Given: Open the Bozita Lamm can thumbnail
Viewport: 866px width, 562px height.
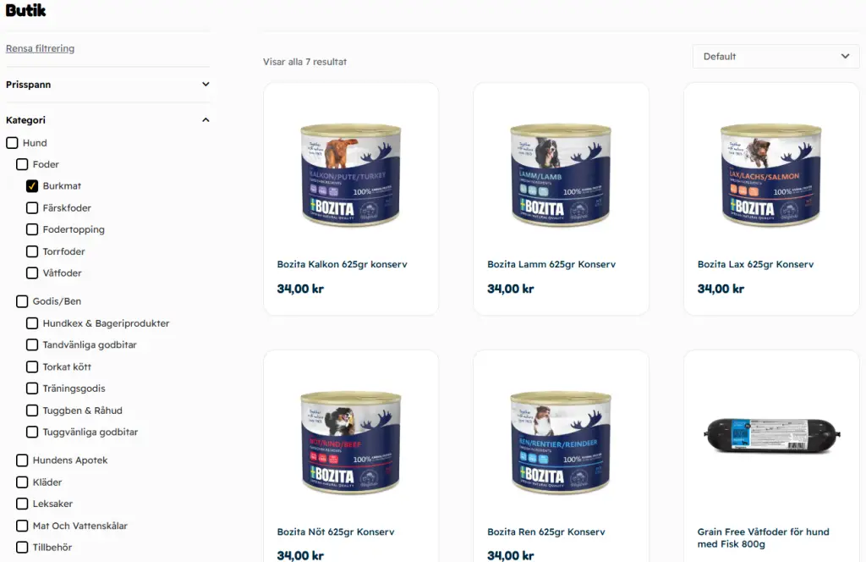Looking at the screenshot, I should 561,174.
